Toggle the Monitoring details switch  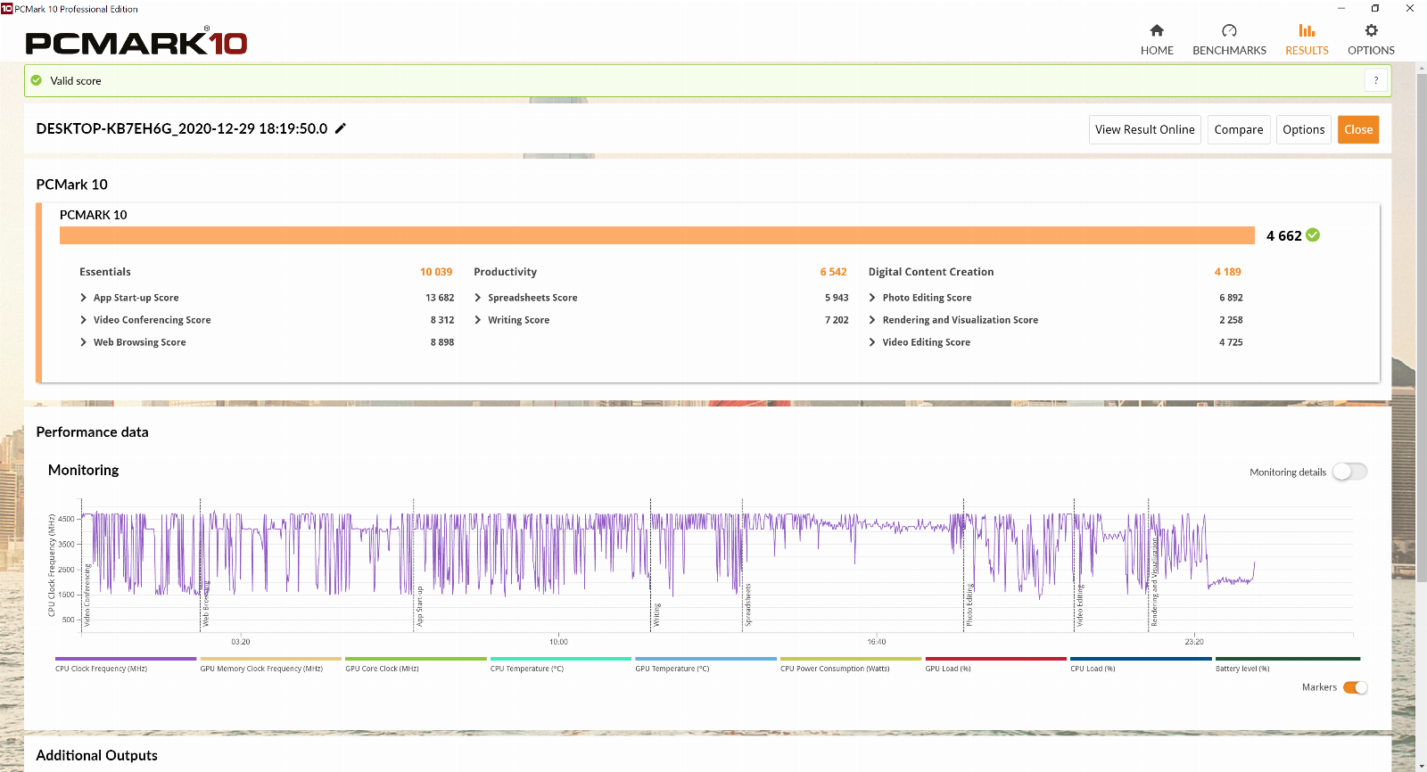click(x=1349, y=472)
